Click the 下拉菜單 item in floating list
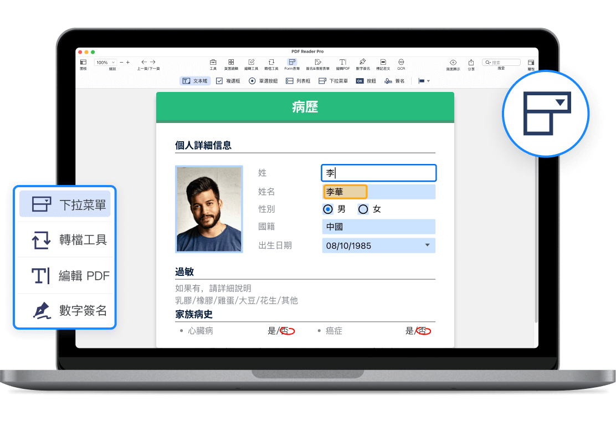 coord(65,204)
